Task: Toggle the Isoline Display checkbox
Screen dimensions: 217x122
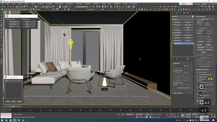Action: (198, 77)
